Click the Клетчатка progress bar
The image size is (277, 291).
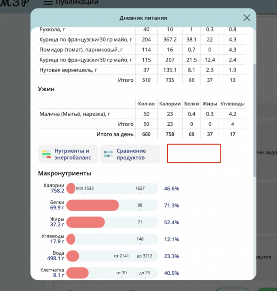tap(112, 273)
